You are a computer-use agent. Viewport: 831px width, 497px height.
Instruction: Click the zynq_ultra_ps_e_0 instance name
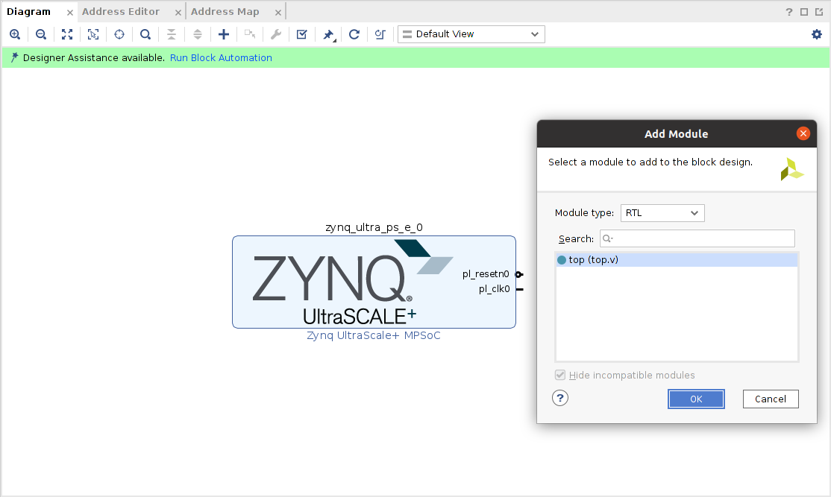[x=374, y=227]
